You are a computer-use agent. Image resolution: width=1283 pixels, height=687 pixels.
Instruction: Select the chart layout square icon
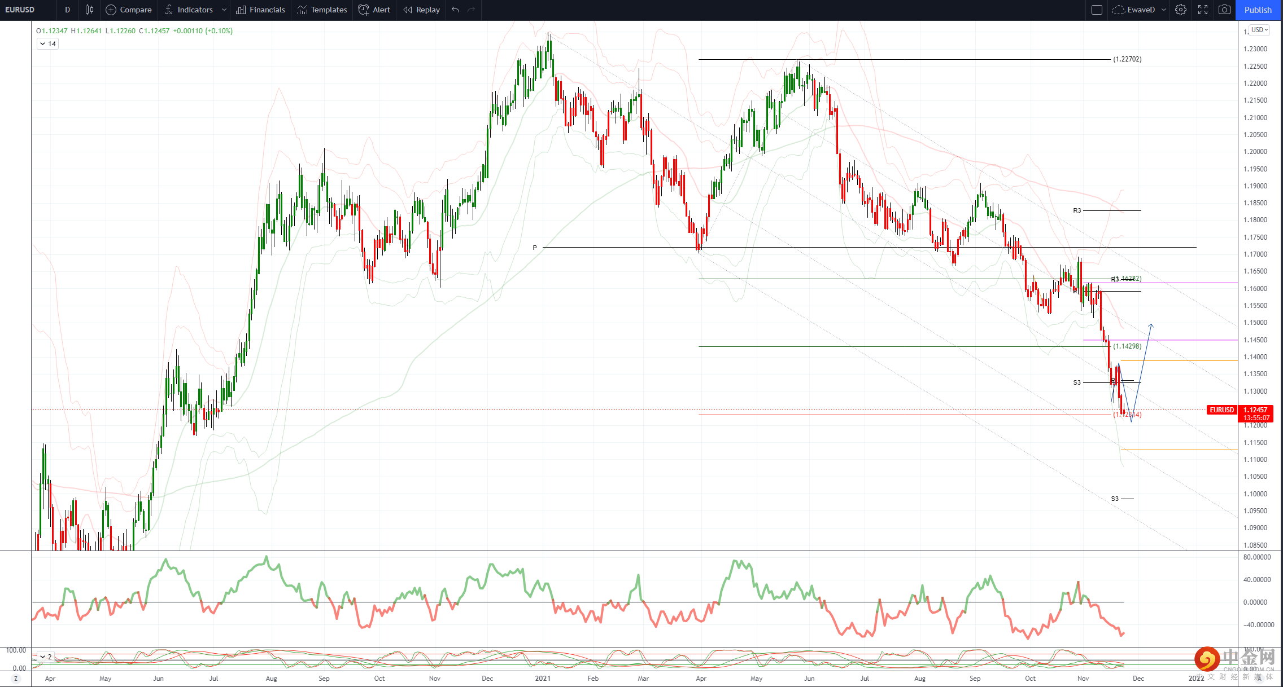pyautogui.click(x=1097, y=10)
